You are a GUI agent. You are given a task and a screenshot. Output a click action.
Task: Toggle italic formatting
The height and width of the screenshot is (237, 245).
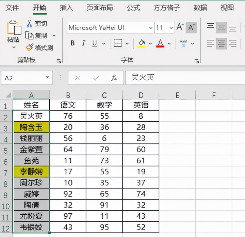(x=84, y=43)
